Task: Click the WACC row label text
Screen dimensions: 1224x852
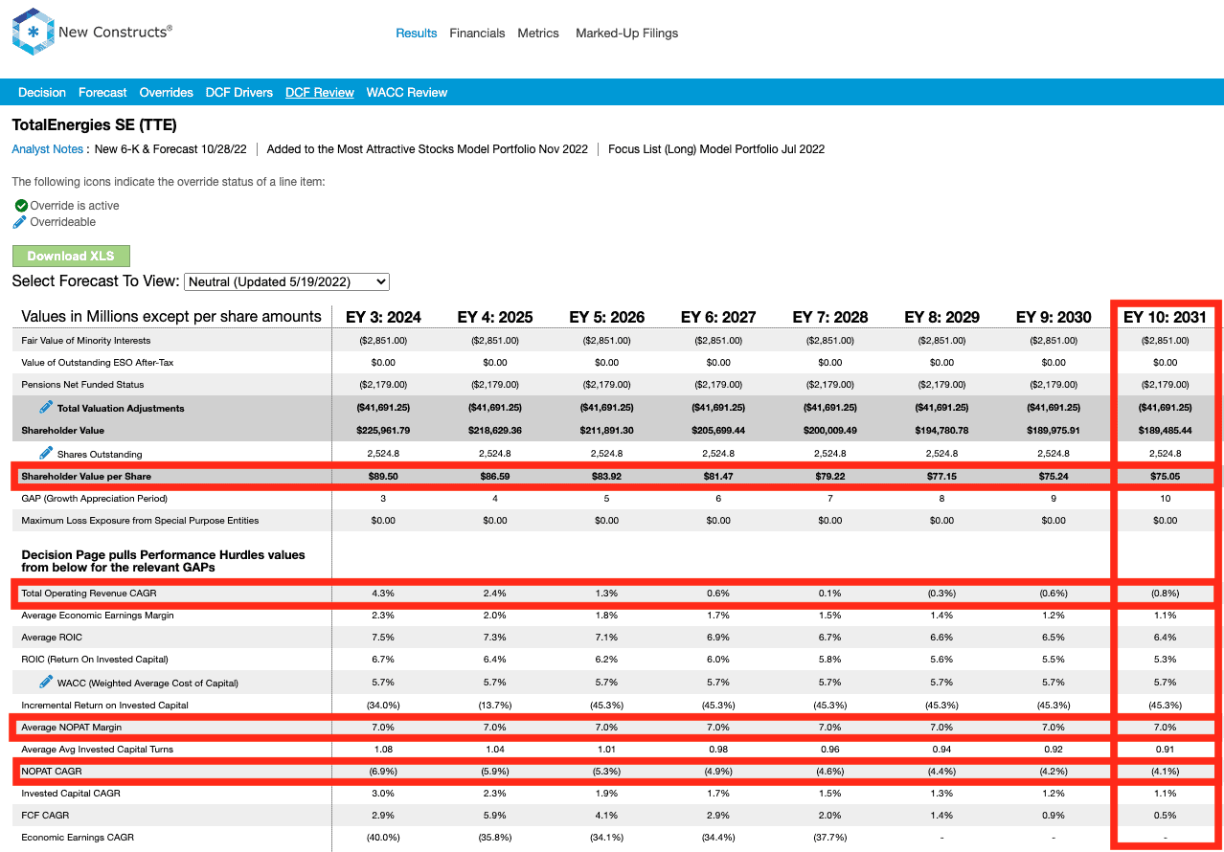Action: (x=147, y=683)
